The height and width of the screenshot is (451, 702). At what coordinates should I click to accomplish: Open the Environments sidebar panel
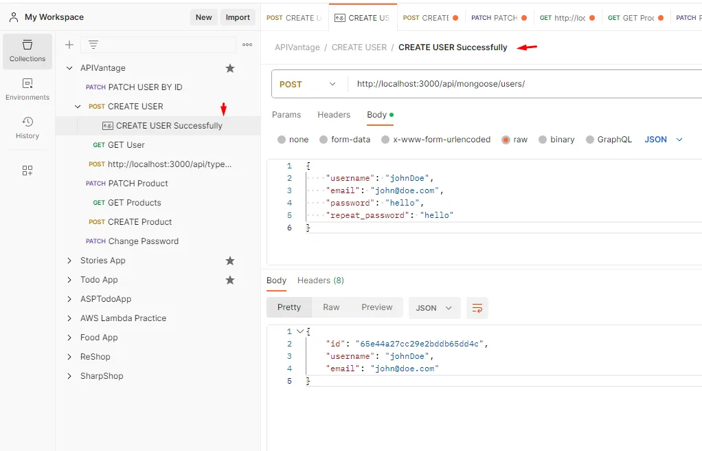27,89
